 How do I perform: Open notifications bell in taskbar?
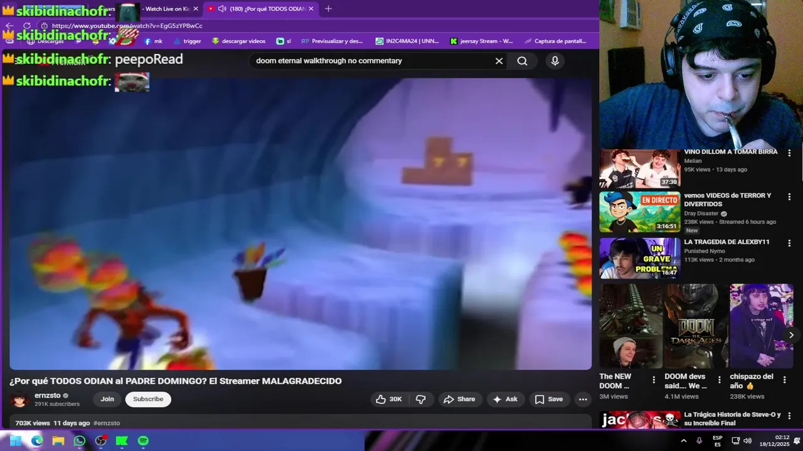(x=797, y=441)
